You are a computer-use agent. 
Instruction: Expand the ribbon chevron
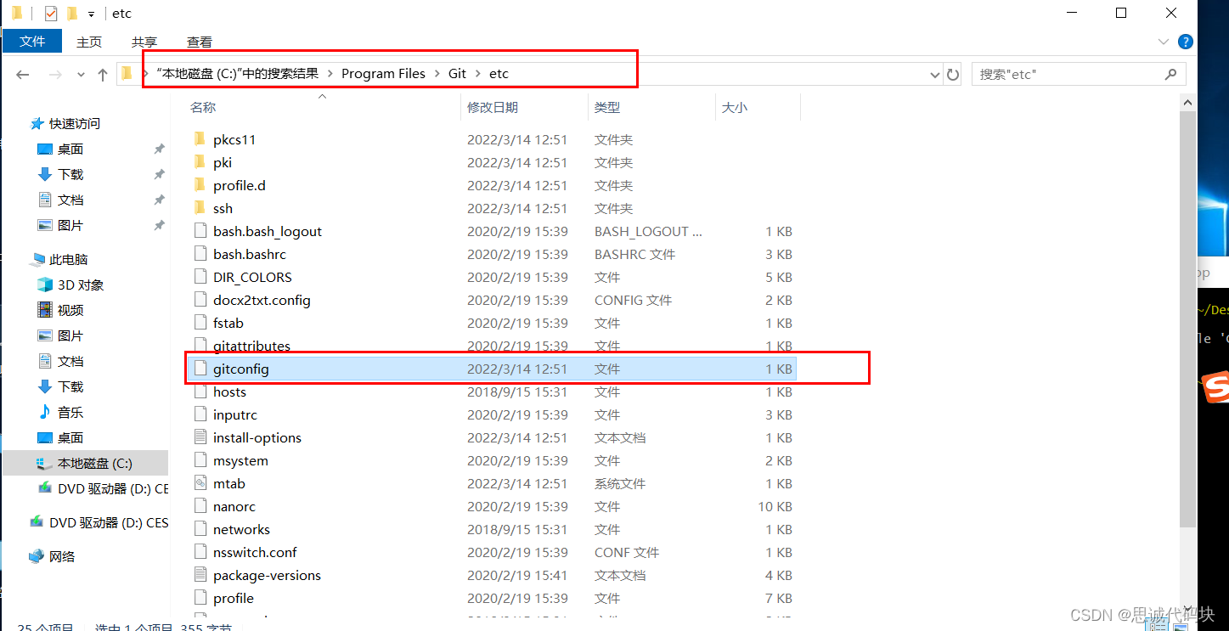1164,42
